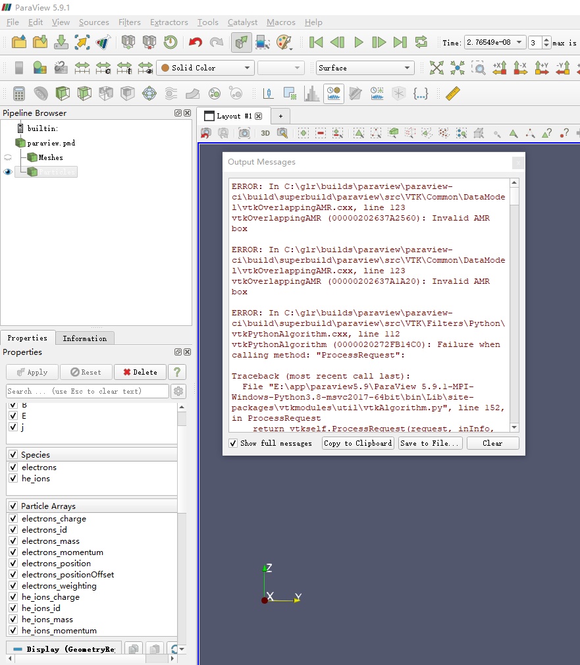The height and width of the screenshot is (665, 580).
Task: Click the Ruler tool icon
Action: point(452,93)
